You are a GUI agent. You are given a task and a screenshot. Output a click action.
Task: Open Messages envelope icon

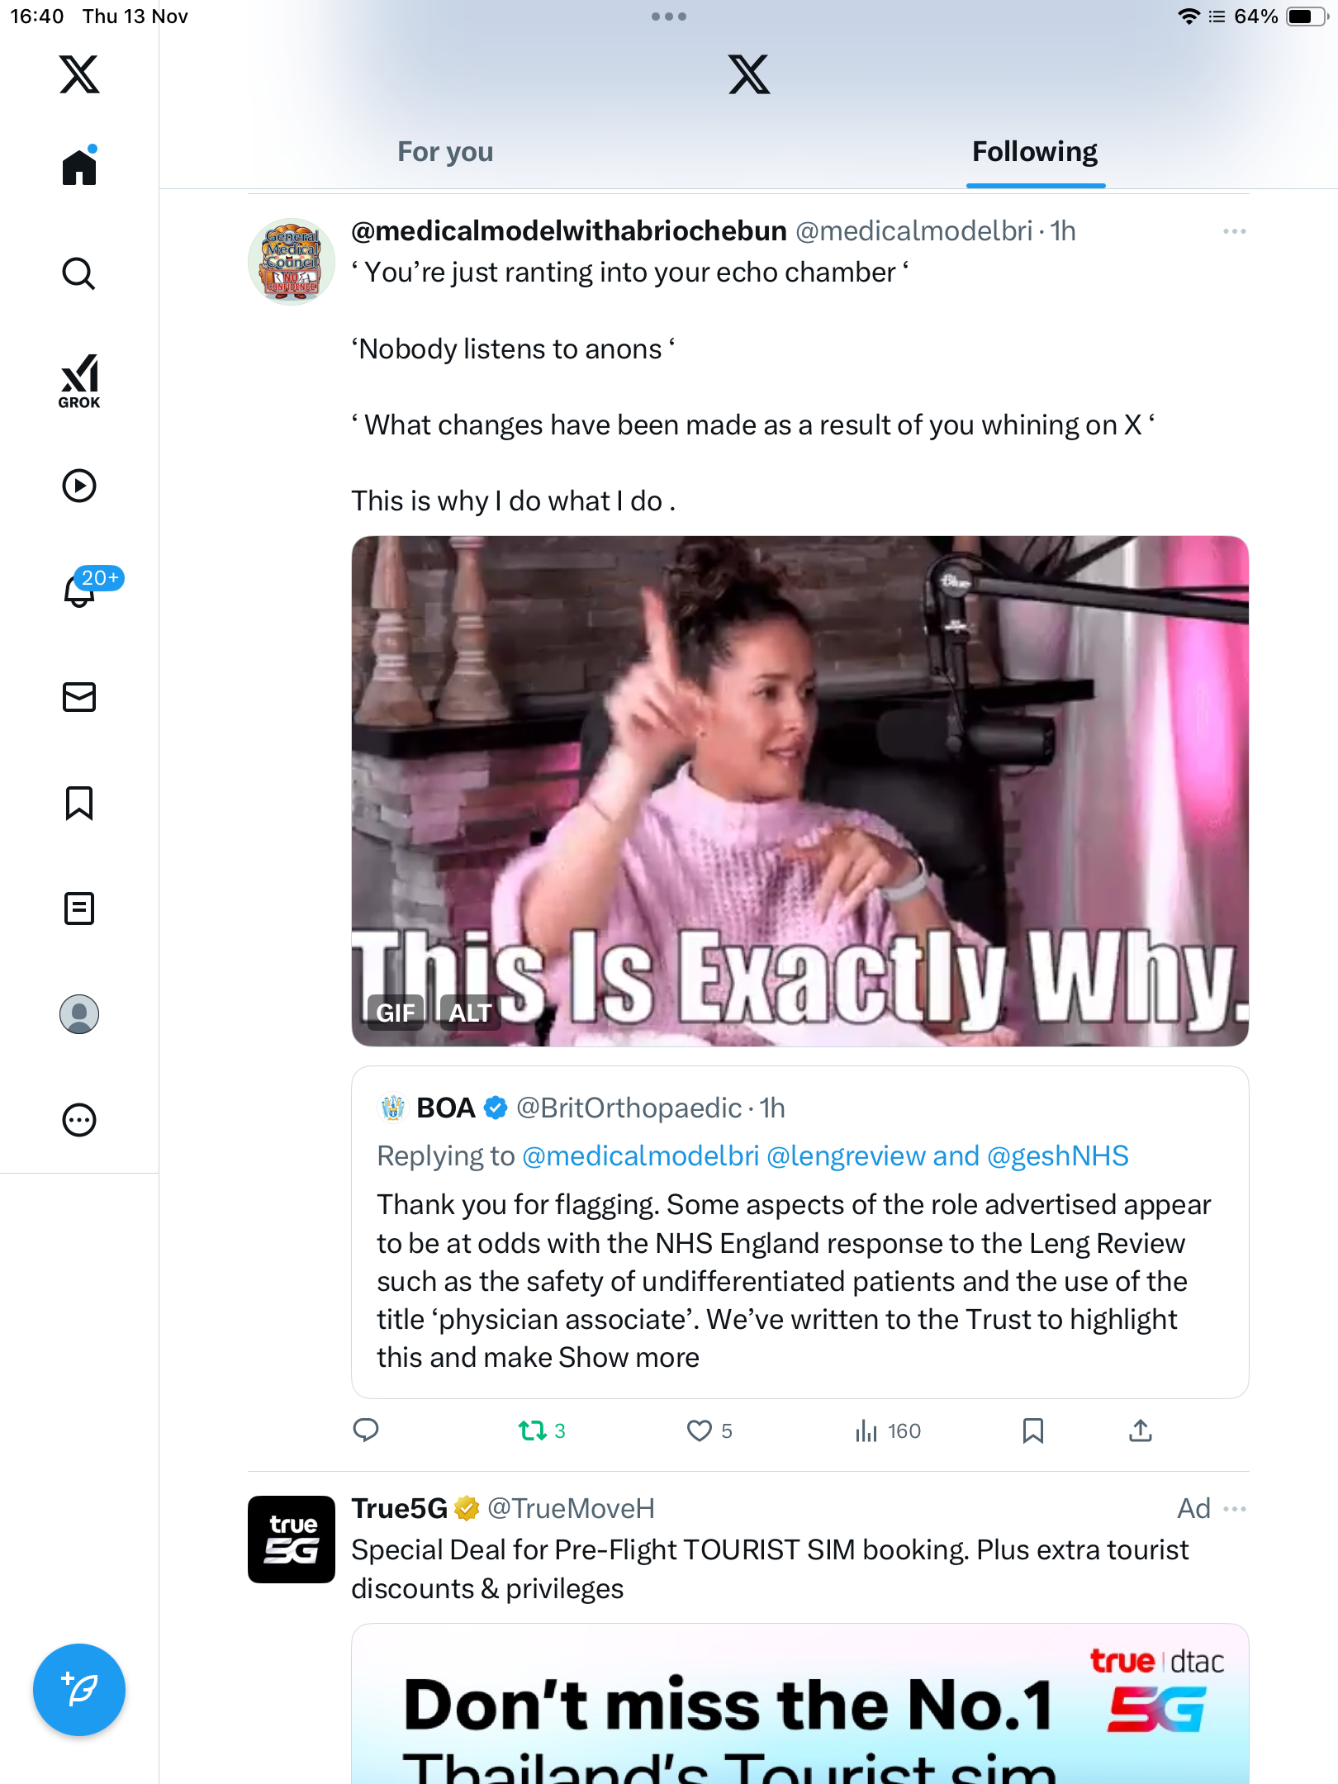click(79, 697)
